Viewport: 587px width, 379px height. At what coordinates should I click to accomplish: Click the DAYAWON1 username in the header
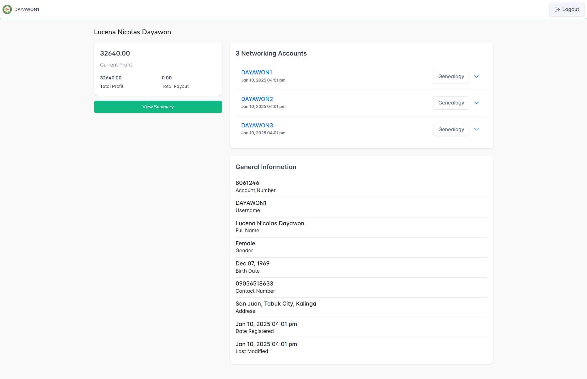point(27,9)
